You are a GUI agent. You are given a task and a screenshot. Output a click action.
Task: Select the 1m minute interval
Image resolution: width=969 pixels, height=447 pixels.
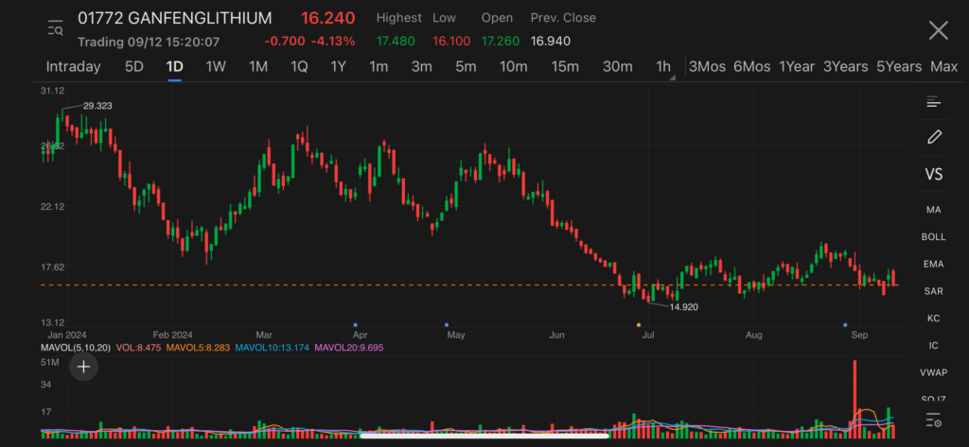tap(379, 67)
